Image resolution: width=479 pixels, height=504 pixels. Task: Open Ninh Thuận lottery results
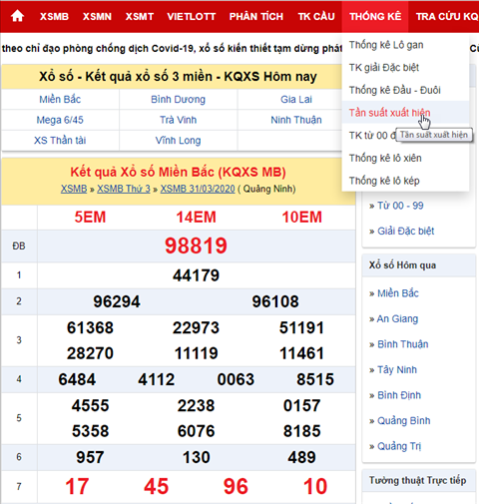pyautogui.click(x=296, y=120)
